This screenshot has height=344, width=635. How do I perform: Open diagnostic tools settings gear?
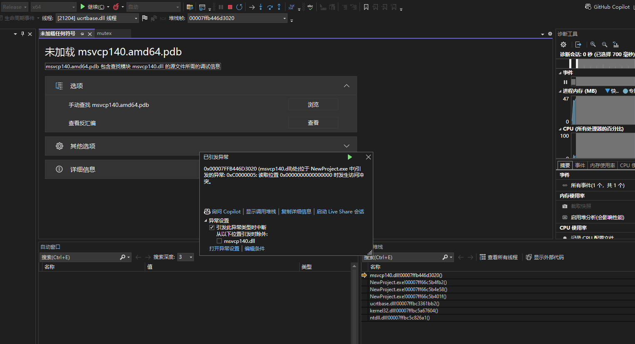pyautogui.click(x=563, y=45)
